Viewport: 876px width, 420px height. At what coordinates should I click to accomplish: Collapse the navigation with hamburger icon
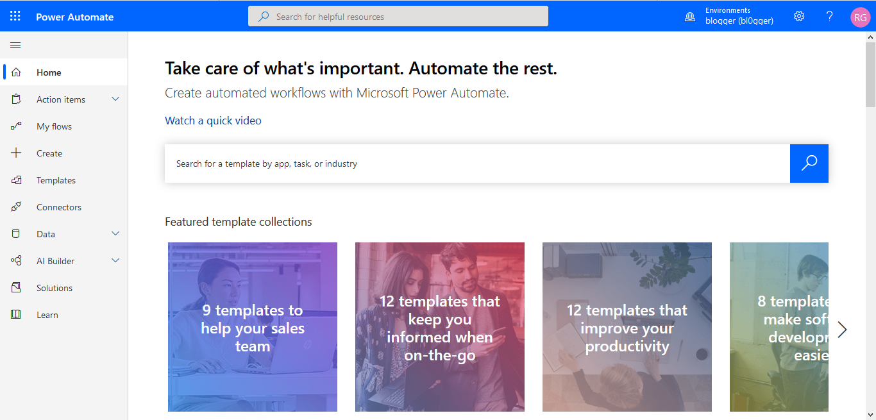[15, 45]
